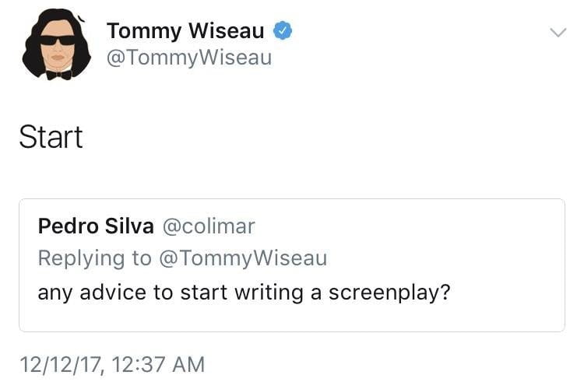Open the @colimar handle
This screenshot has width=584, height=389.
(208, 226)
